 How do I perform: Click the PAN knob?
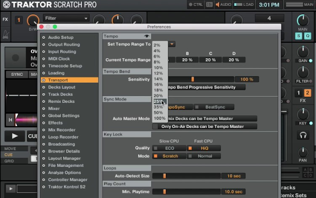303,152
